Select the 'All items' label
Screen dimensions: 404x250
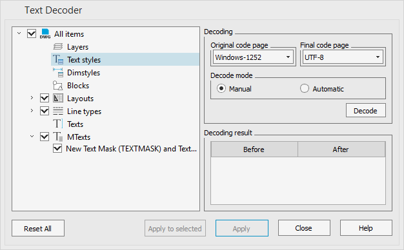(69, 34)
